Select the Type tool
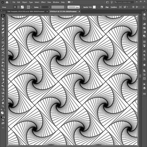The width and height of the screenshot is (147, 147). click(x=3, y=36)
